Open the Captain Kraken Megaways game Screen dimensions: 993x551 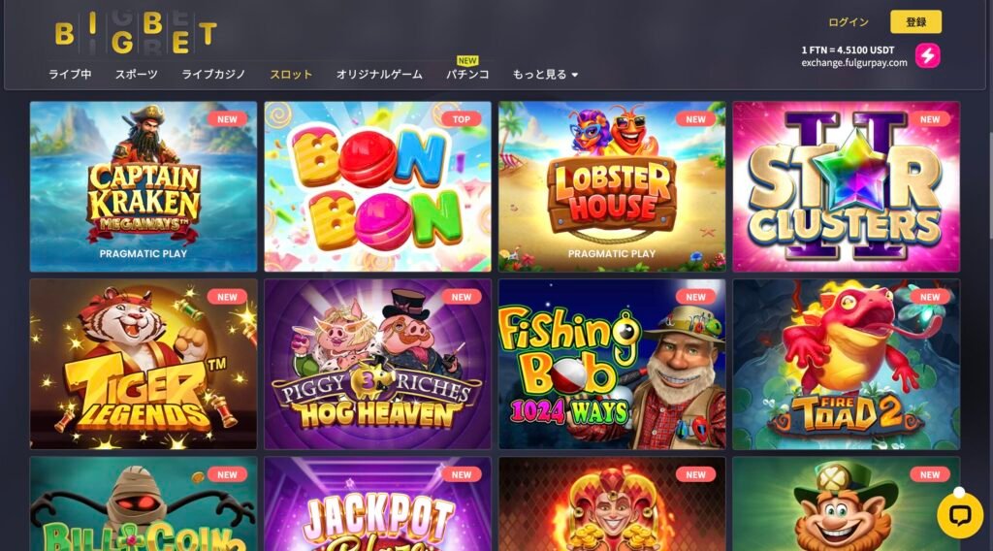pos(144,187)
